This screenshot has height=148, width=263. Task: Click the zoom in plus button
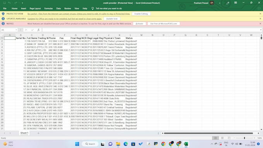coord(254,138)
